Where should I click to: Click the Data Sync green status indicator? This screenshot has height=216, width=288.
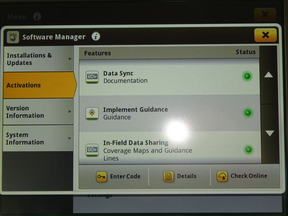(x=247, y=76)
